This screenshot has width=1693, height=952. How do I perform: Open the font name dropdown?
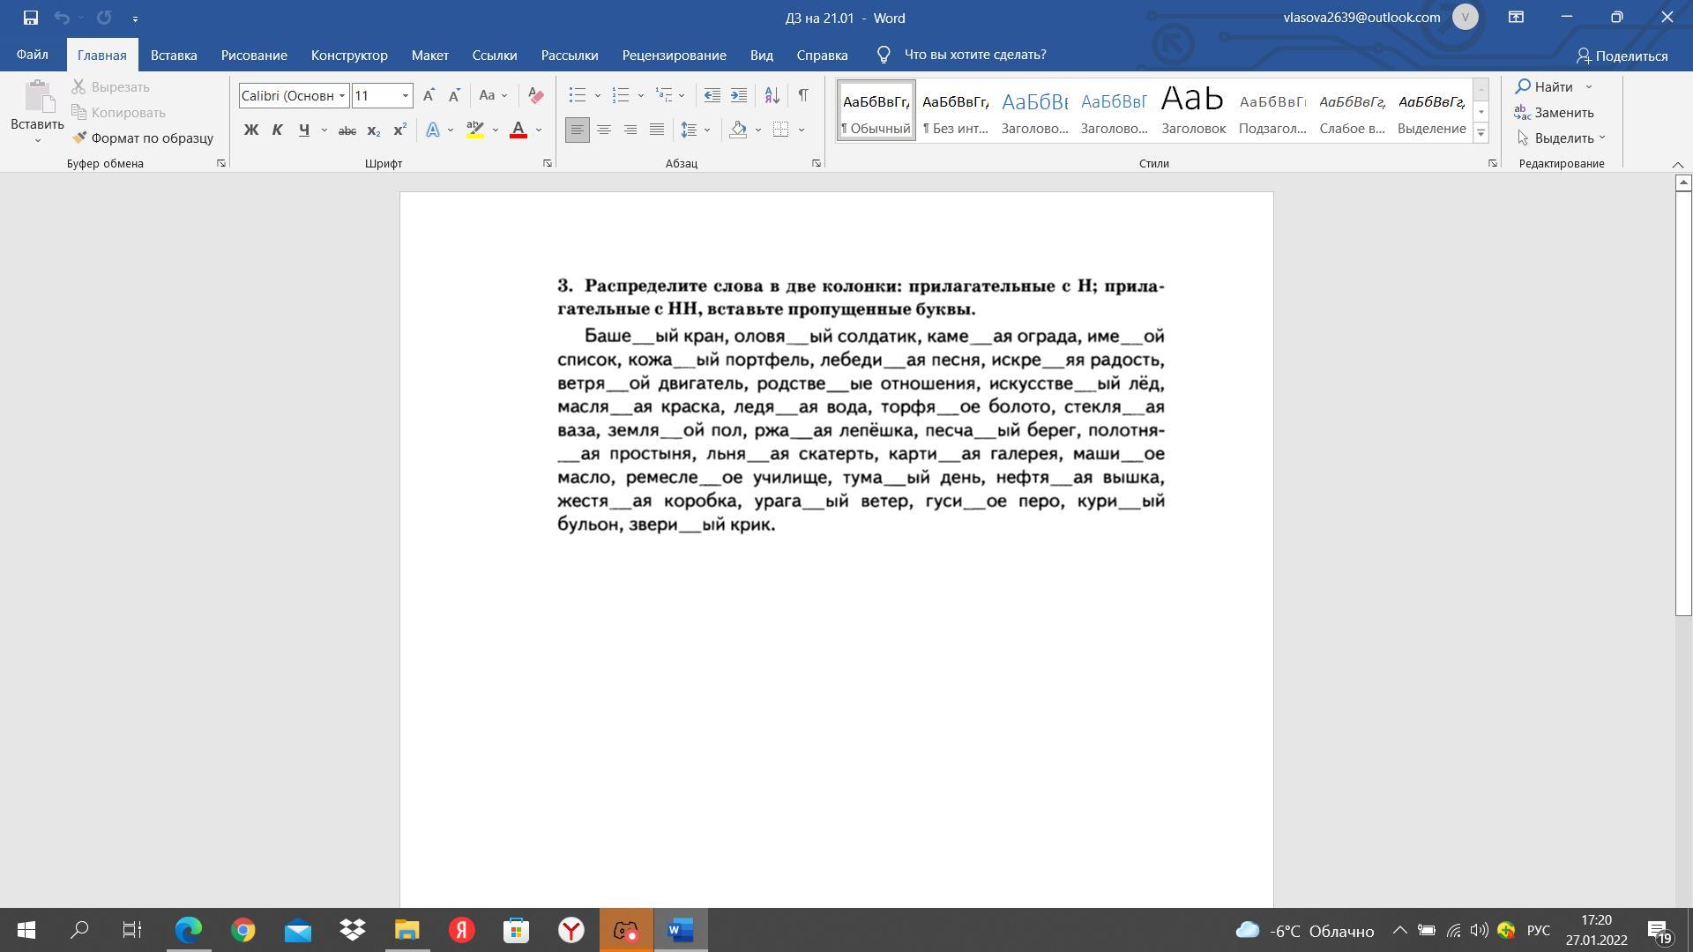click(342, 95)
